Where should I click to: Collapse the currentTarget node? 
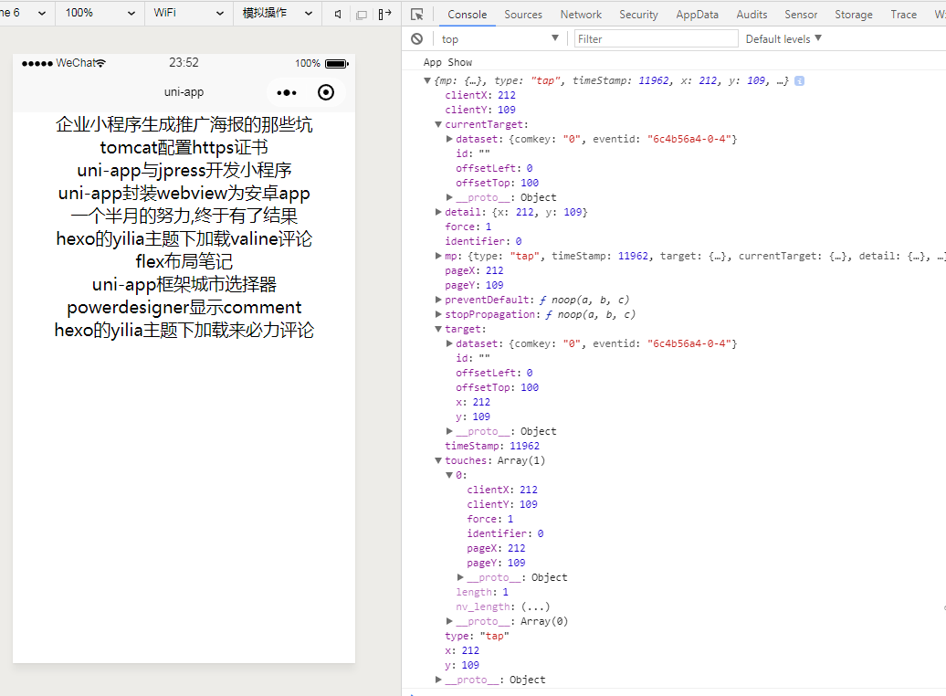click(x=438, y=124)
